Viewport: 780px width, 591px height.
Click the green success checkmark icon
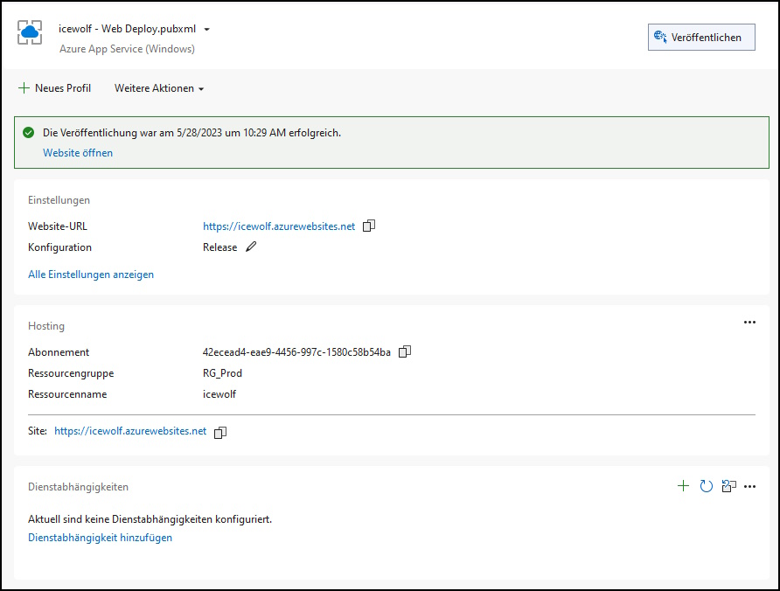point(29,132)
